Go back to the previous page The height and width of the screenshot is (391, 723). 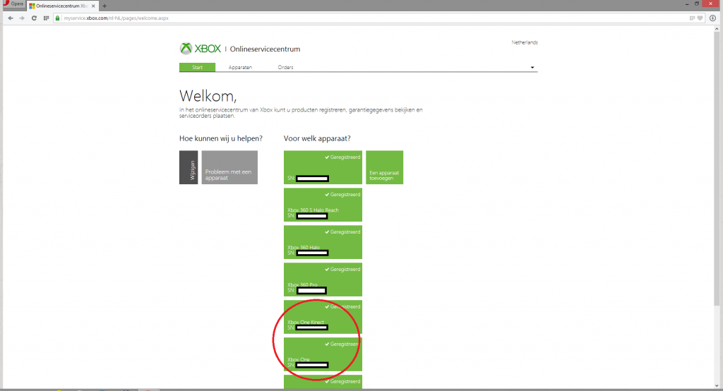10,18
